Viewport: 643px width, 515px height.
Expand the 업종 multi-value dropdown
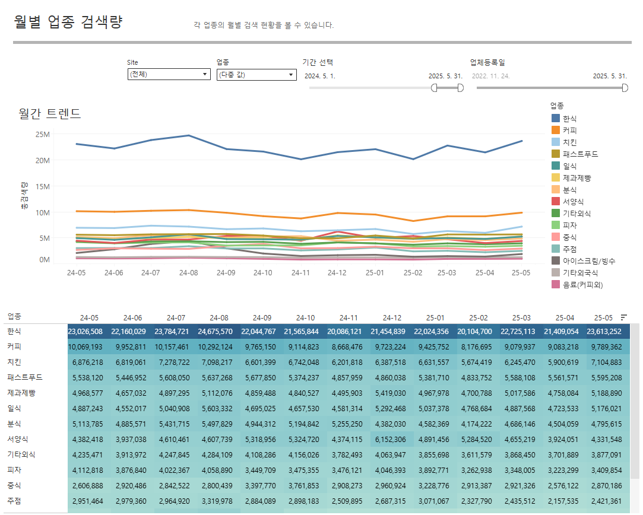pos(256,75)
